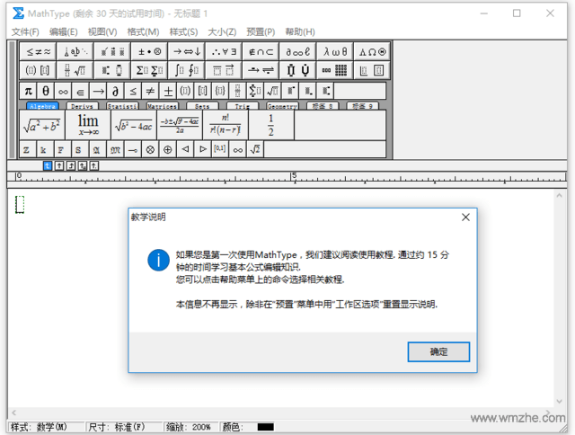Insert the quadratic formula expression
Screen dimensions: 575x435
(180, 125)
